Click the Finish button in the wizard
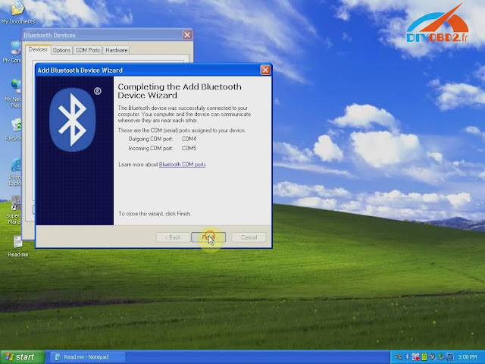Viewport: 485px width, 364px height. point(208,237)
